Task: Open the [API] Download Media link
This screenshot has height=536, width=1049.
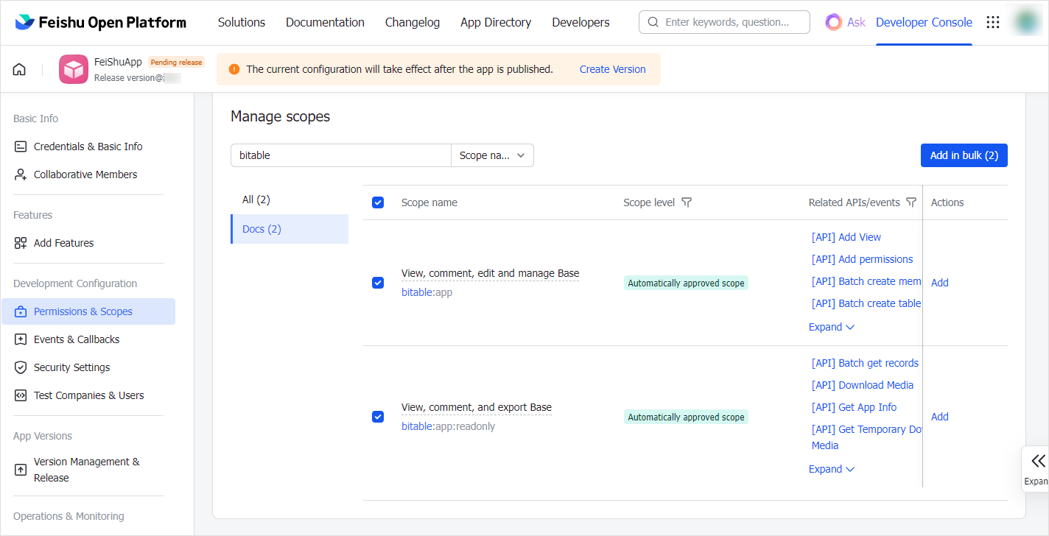Action: click(863, 385)
